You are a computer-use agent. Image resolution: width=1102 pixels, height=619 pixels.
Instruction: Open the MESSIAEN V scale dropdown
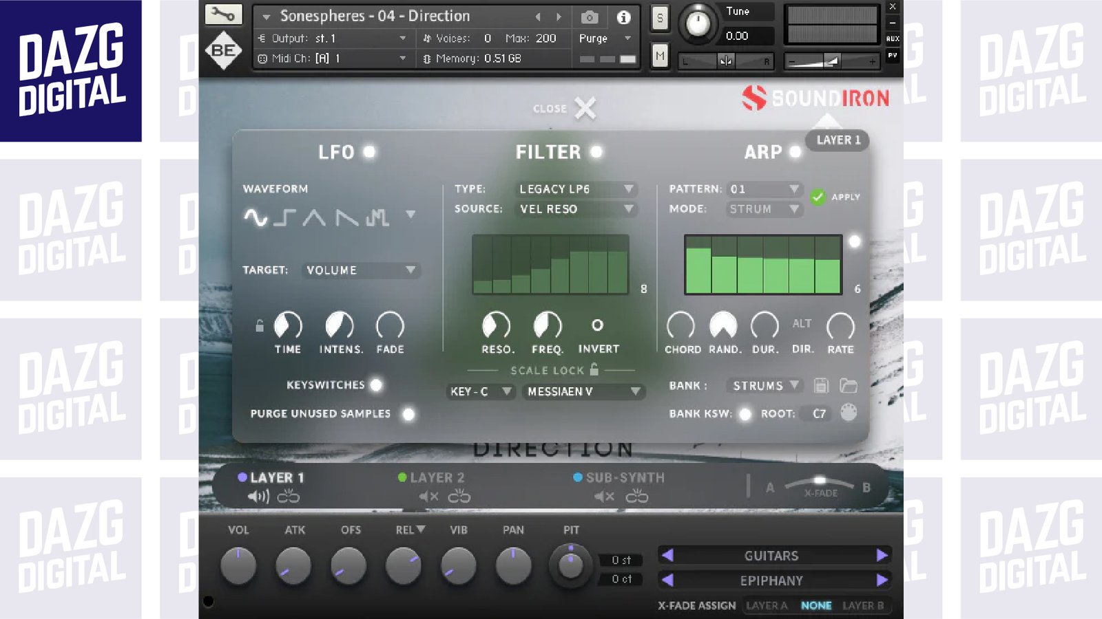583,391
